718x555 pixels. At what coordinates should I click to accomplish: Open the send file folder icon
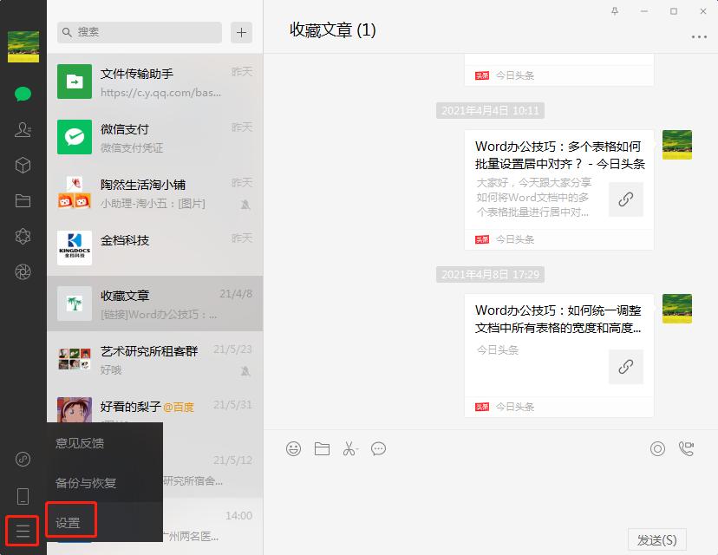(322, 448)
